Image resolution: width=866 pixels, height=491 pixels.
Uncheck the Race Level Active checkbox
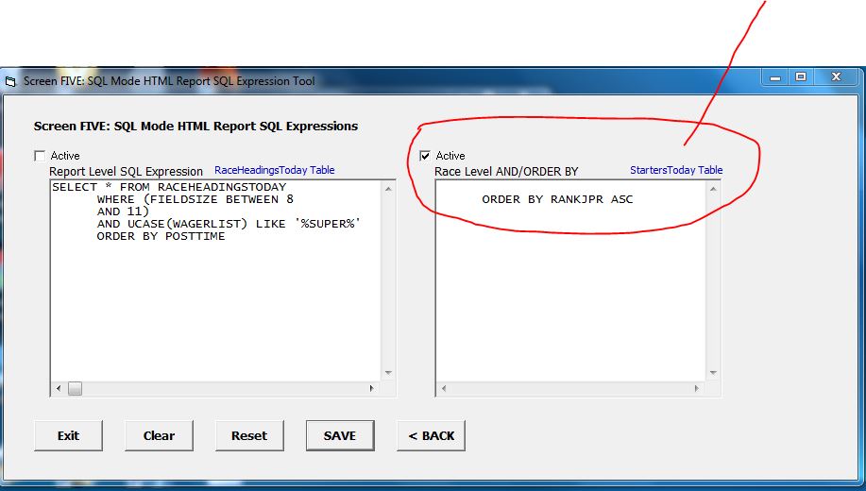[425, 156]
